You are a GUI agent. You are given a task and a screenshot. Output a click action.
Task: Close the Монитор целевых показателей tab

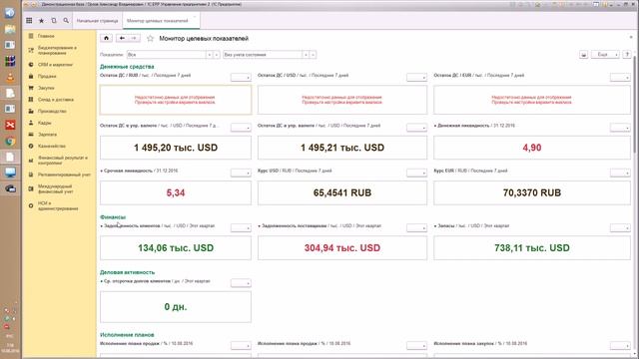point(195,17)
